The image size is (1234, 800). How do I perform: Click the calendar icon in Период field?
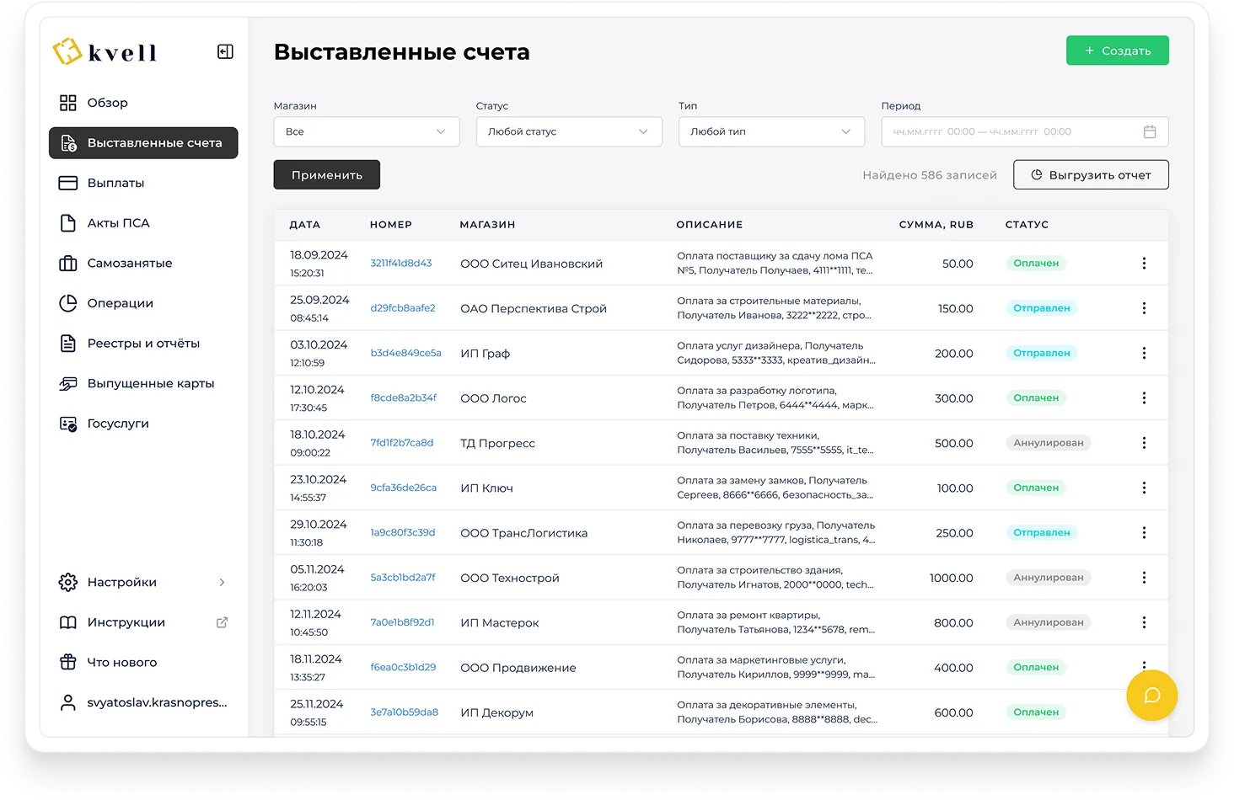pos(1149,132)
